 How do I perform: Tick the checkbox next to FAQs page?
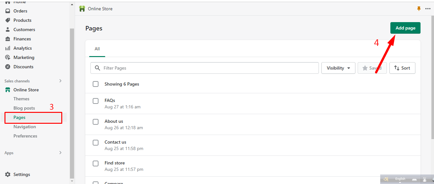pyautogui.click(x=96, y=101)
